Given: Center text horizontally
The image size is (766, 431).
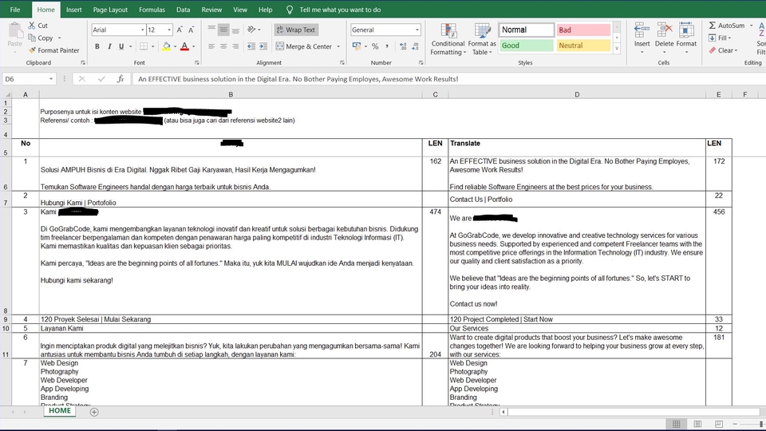Looking at the screenshot, I should (x=223, y=46).
